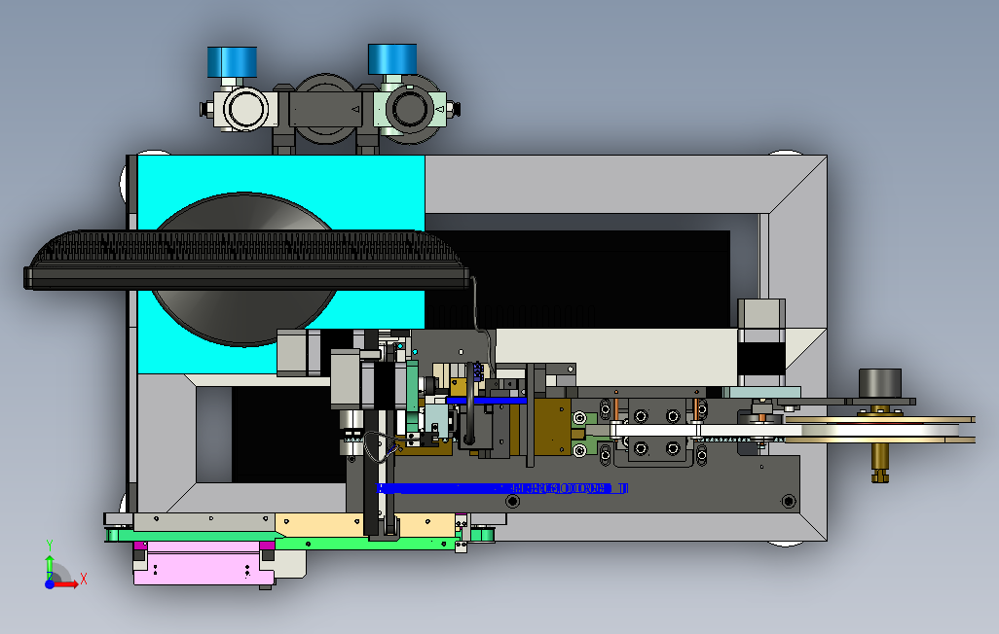Image resolution: width=999 pixels, height=634 pixels.
Task: Click the blue Z origin ball of the triad
Action: pos(50,583)
